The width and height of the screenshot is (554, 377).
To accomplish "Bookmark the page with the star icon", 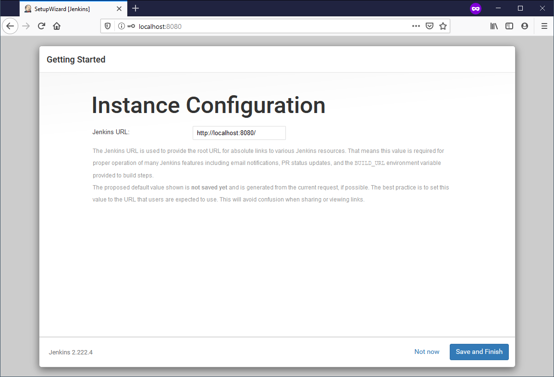I will click(443, 26).
